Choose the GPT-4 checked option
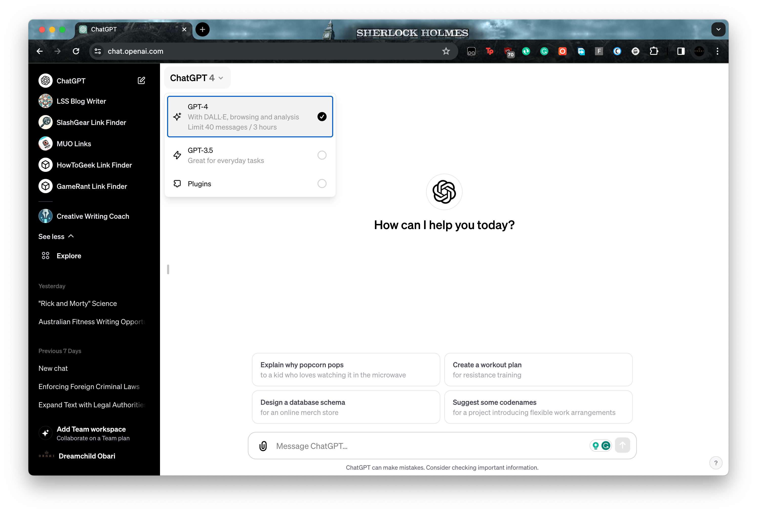The height and width of the screenshot is (513, 757). coord(250,117)
